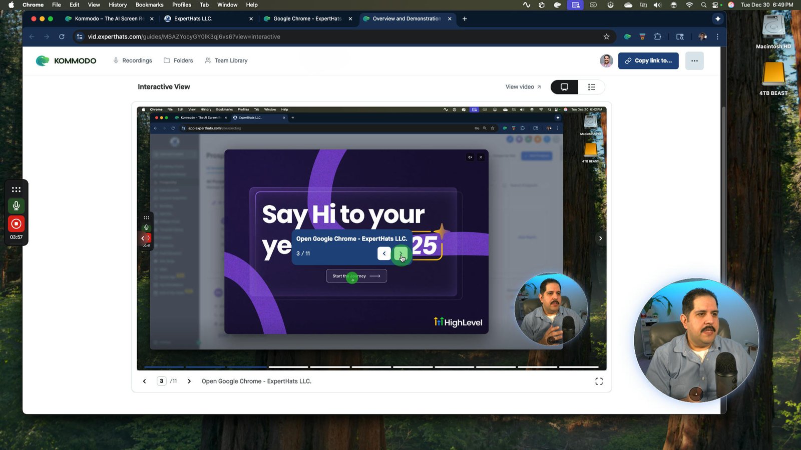
Task: Open View video link
Action: [523, 86]
